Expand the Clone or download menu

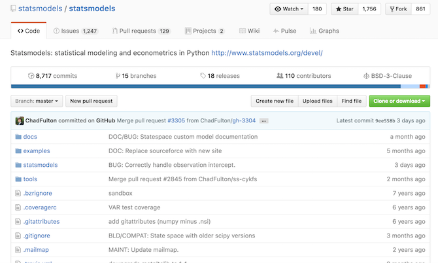(399, 101)
